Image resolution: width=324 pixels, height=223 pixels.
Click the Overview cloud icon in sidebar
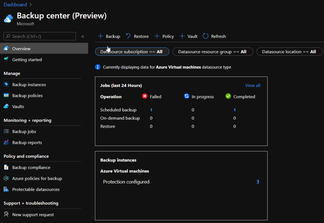[x=6, y=48]
